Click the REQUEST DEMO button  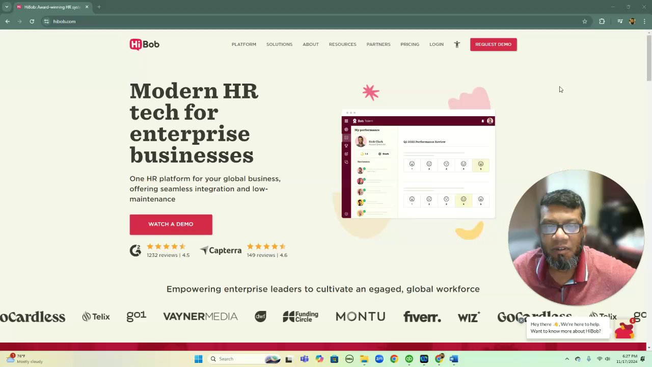tap(493, 44)
